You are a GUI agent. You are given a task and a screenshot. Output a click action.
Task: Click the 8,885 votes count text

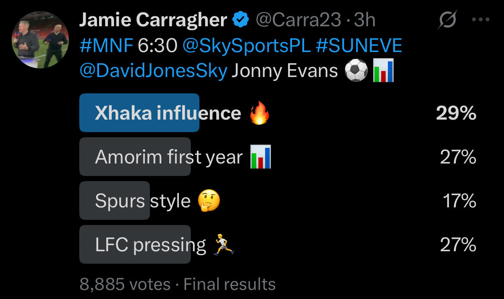point(125,284)
